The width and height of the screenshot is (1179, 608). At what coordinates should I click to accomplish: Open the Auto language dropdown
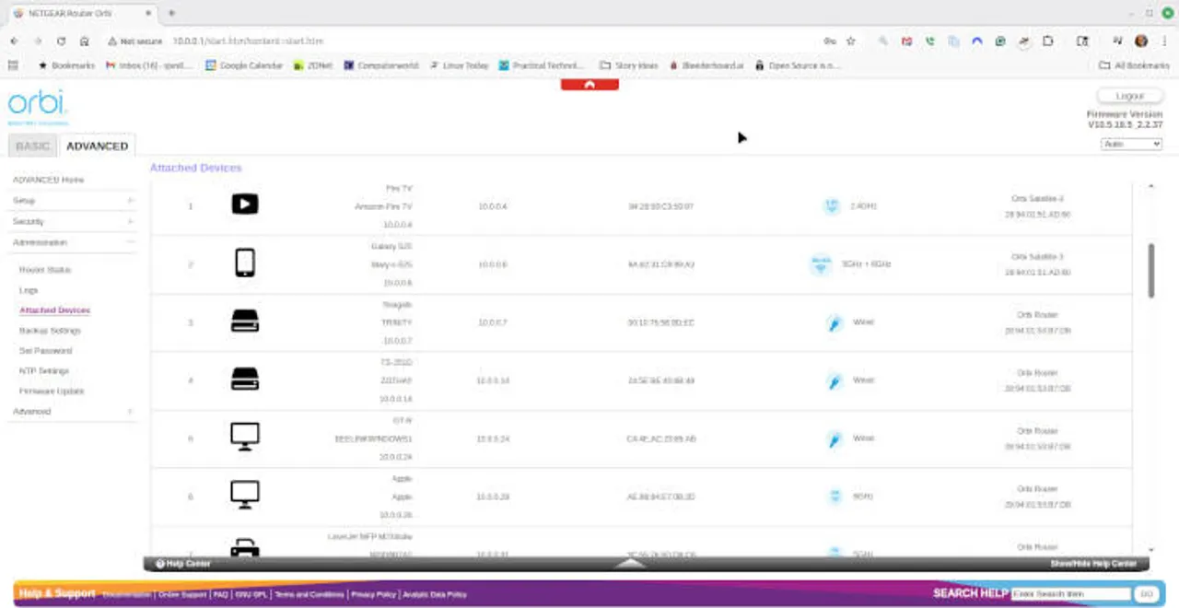[1131, 145]
